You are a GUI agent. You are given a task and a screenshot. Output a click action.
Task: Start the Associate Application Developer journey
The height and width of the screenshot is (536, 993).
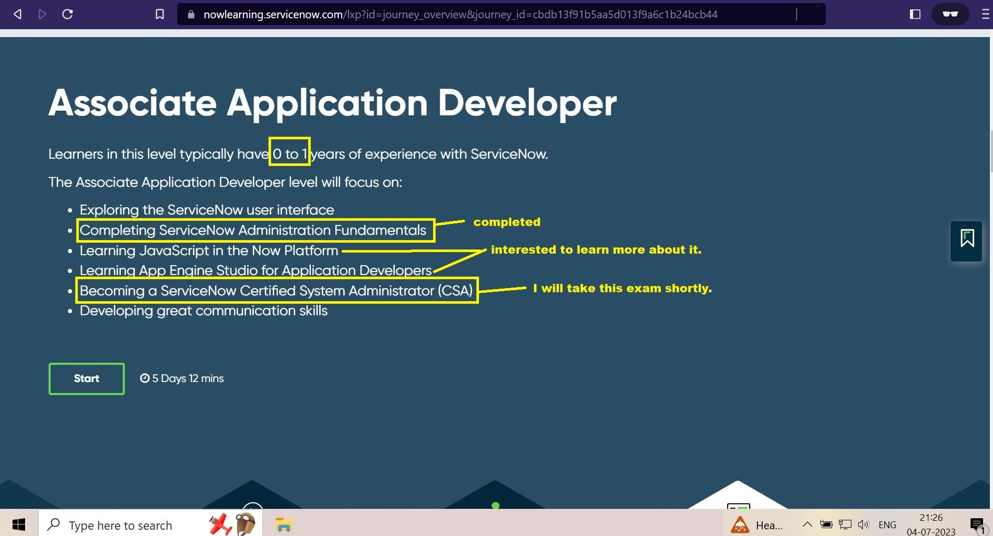pos(86,378)
